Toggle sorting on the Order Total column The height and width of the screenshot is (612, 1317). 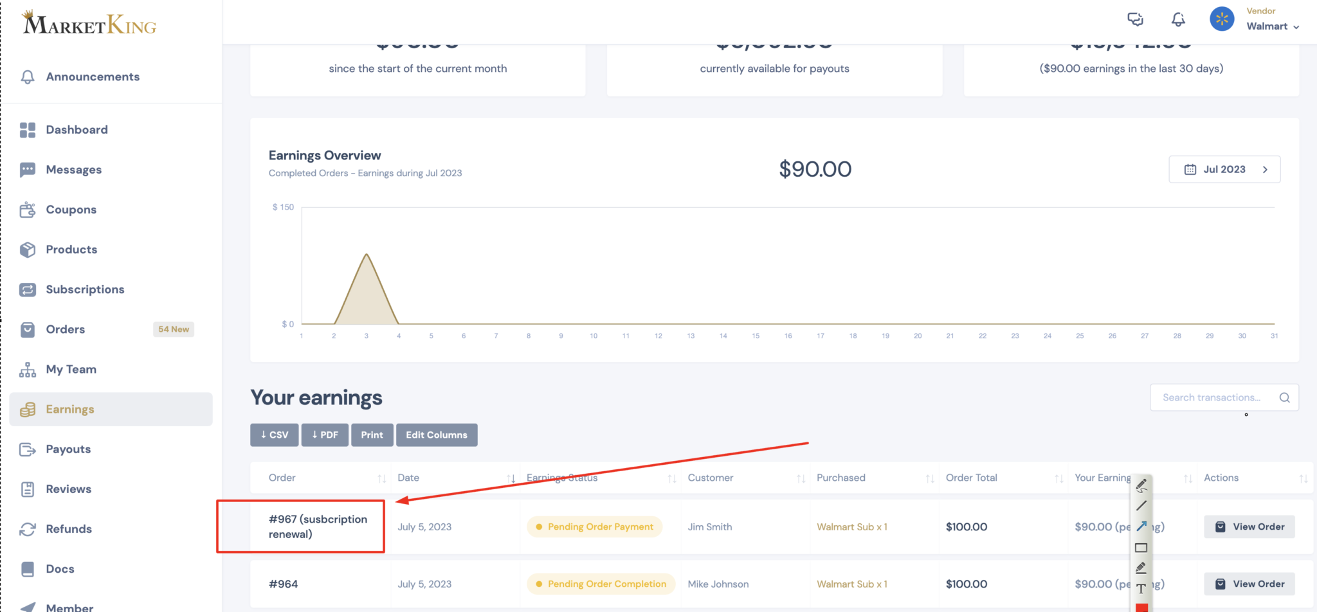1058,478
